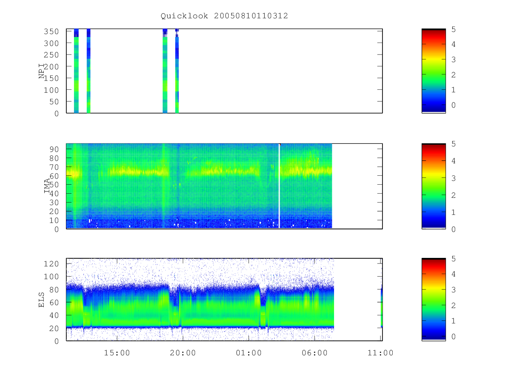This screenshot has height=383, width=510.
Task: Click the 90 tick on IMA axis
Action: [54, 149]
